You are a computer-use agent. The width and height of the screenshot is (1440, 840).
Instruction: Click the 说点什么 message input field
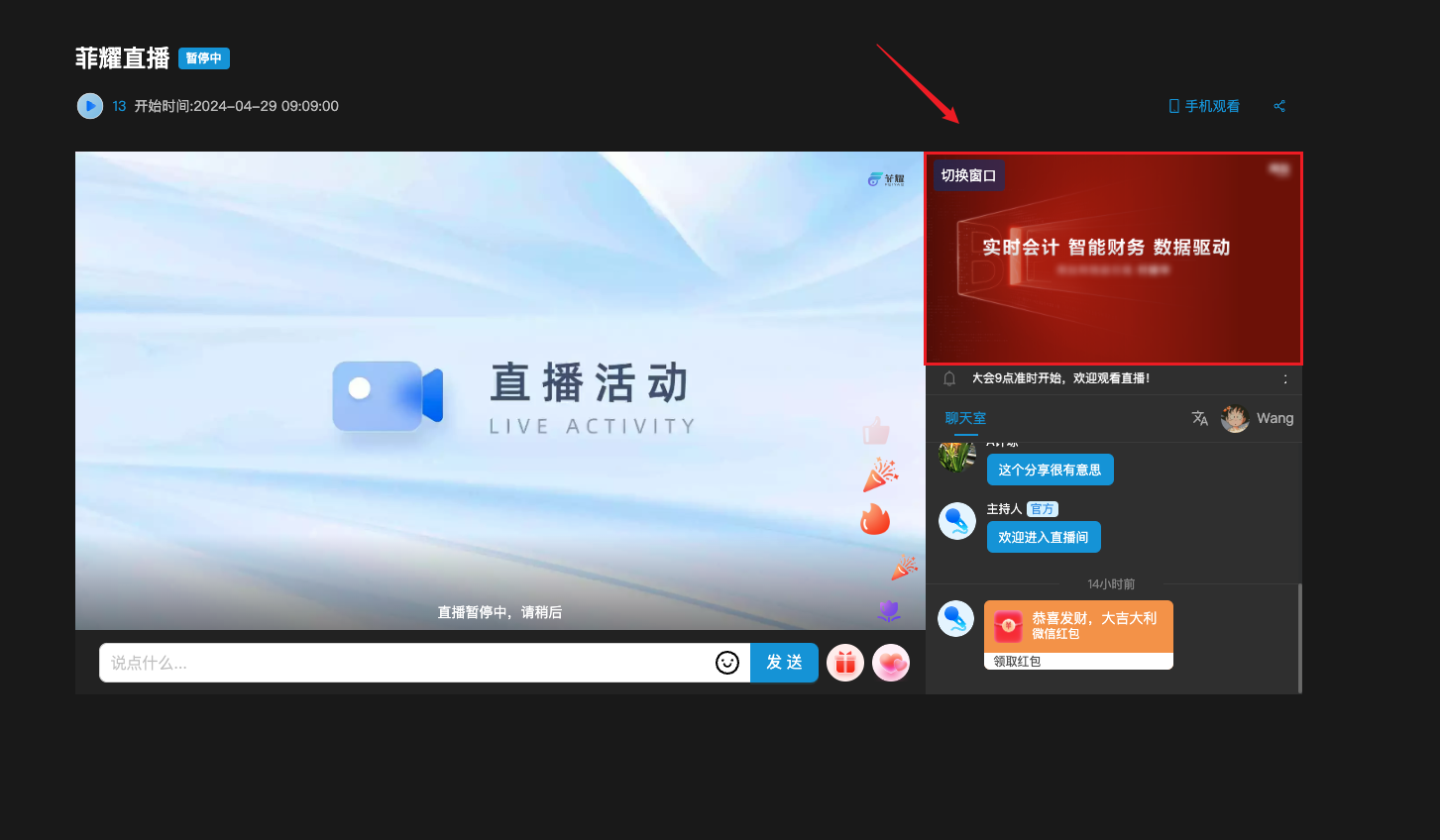[x=406, y=663]
